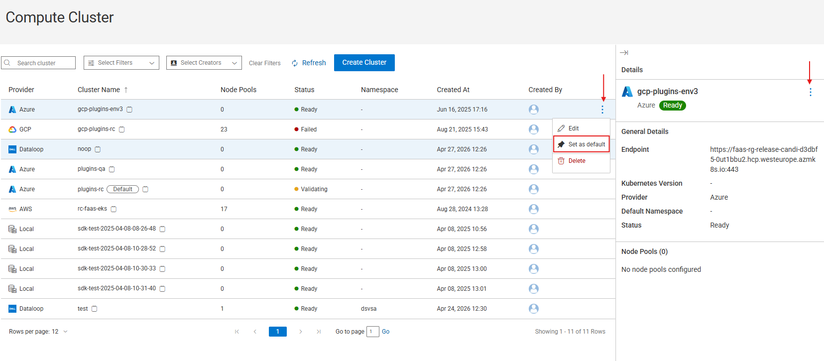
Task: Click the creator avatar for plugins-rc
Action: point(534,189)
